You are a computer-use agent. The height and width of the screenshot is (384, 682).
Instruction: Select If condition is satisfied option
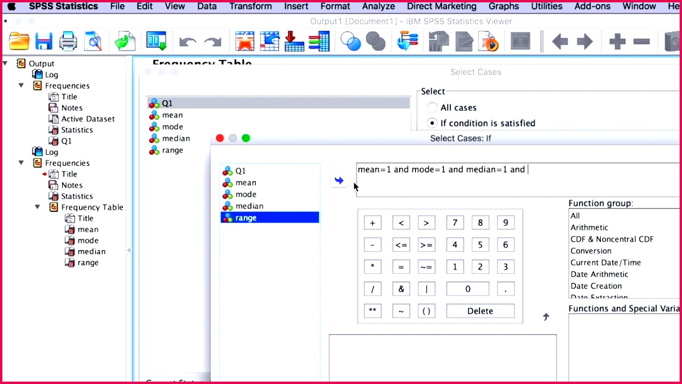[x=432, y=123]
